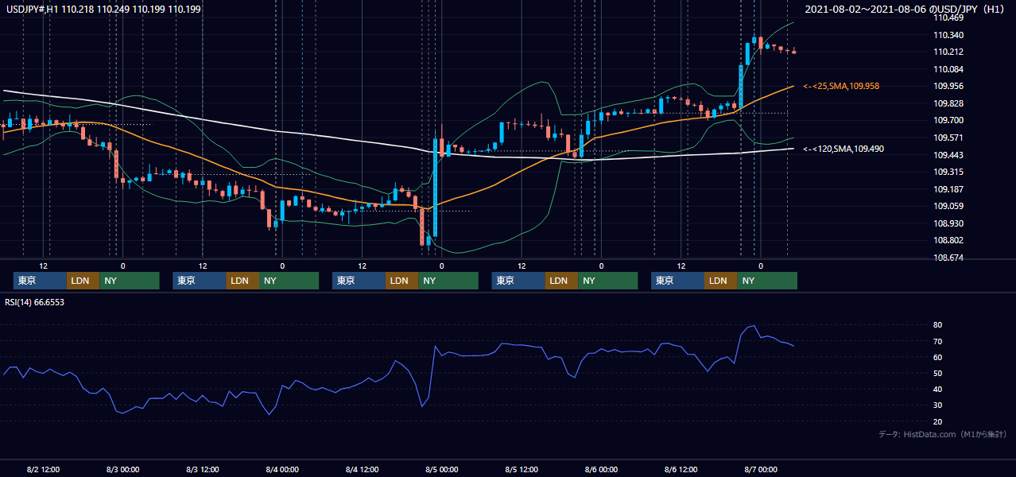Screen dimensions: 1016x477
Task: Click the 110.340 price axis label
Action: (x=950, y=35)
